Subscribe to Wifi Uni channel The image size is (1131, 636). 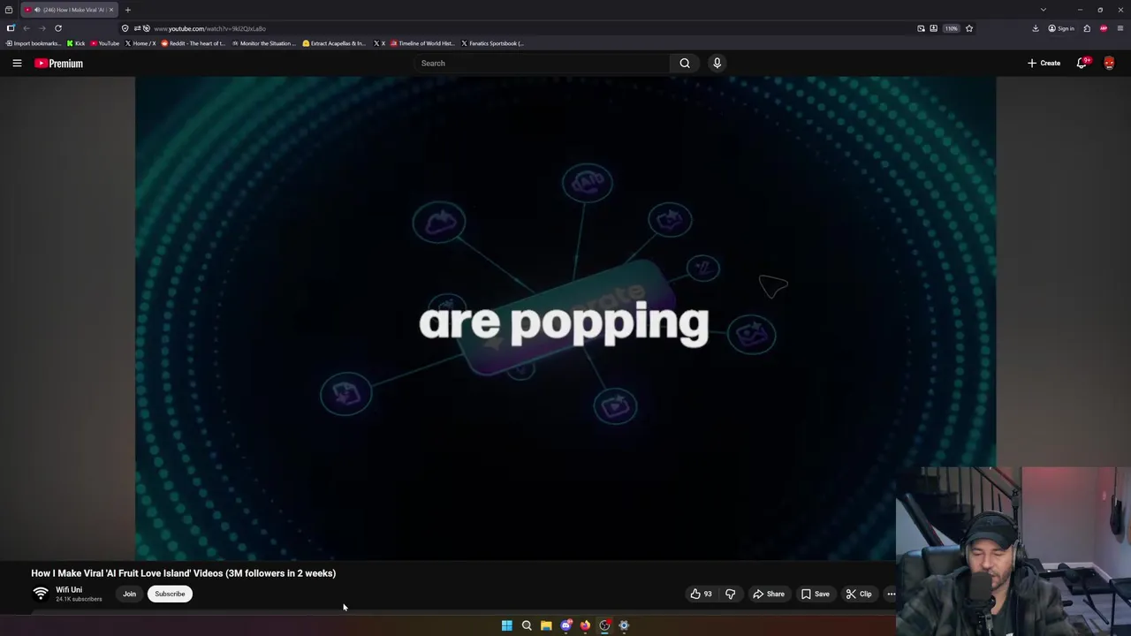[x=170, y=594]
